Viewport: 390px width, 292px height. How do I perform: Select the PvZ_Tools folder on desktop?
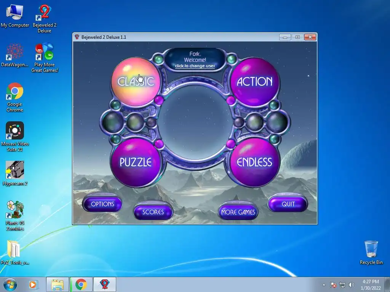(x=15, y=252)
